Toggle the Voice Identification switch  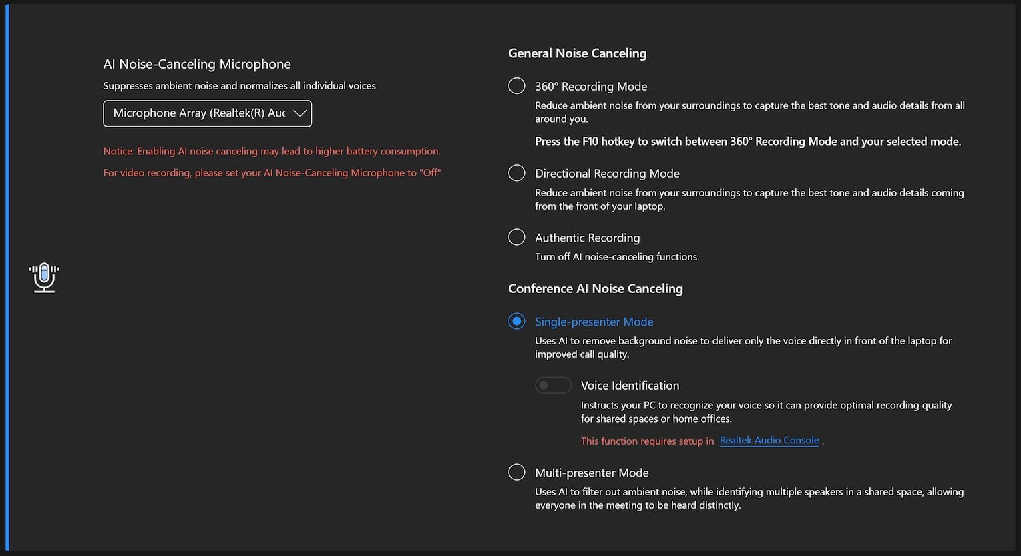(553, 385)
